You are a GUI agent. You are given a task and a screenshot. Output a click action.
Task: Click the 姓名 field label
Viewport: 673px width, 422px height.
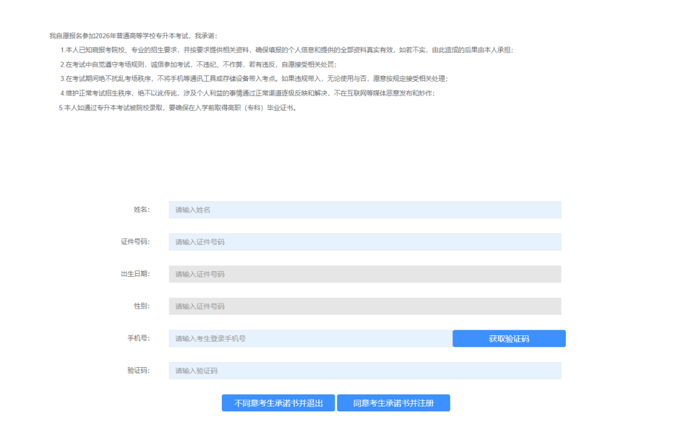click(141, 209)
